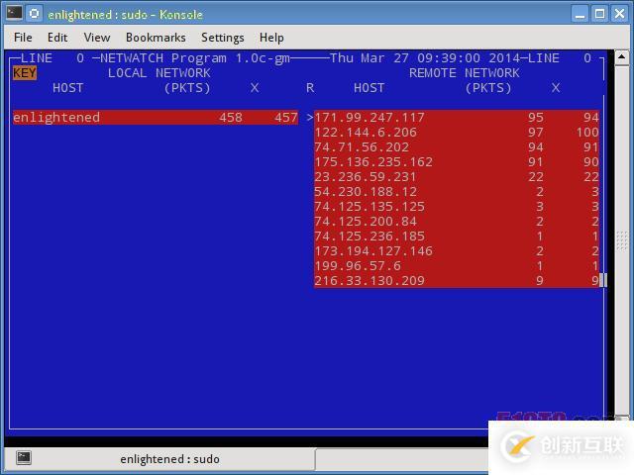Click the pin window icon in title bar

click(35, 14)
